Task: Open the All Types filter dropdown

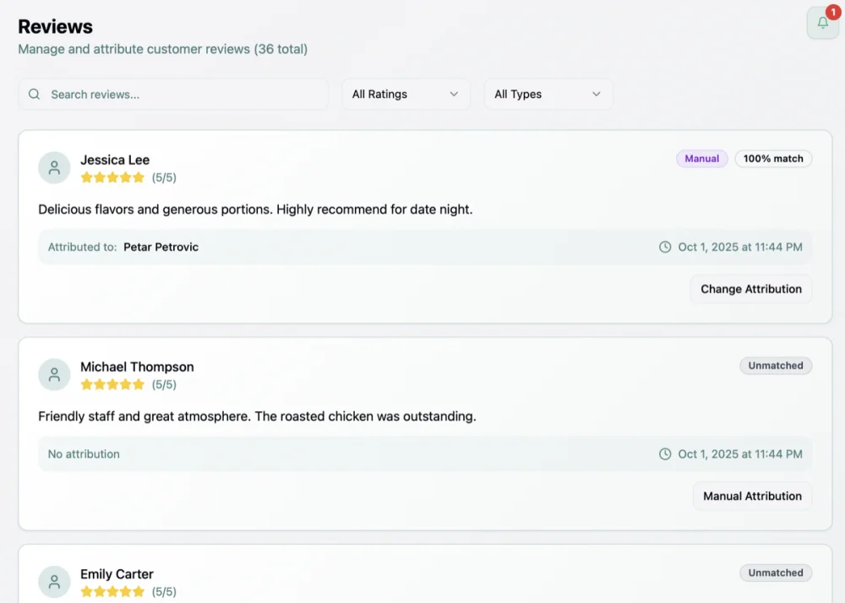Action: coord(548,95)
